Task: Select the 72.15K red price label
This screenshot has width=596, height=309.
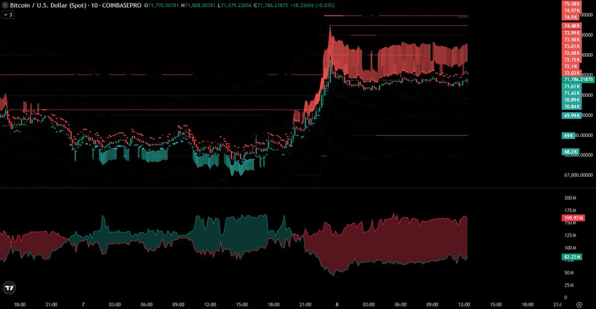Action: tap(572, 60)
